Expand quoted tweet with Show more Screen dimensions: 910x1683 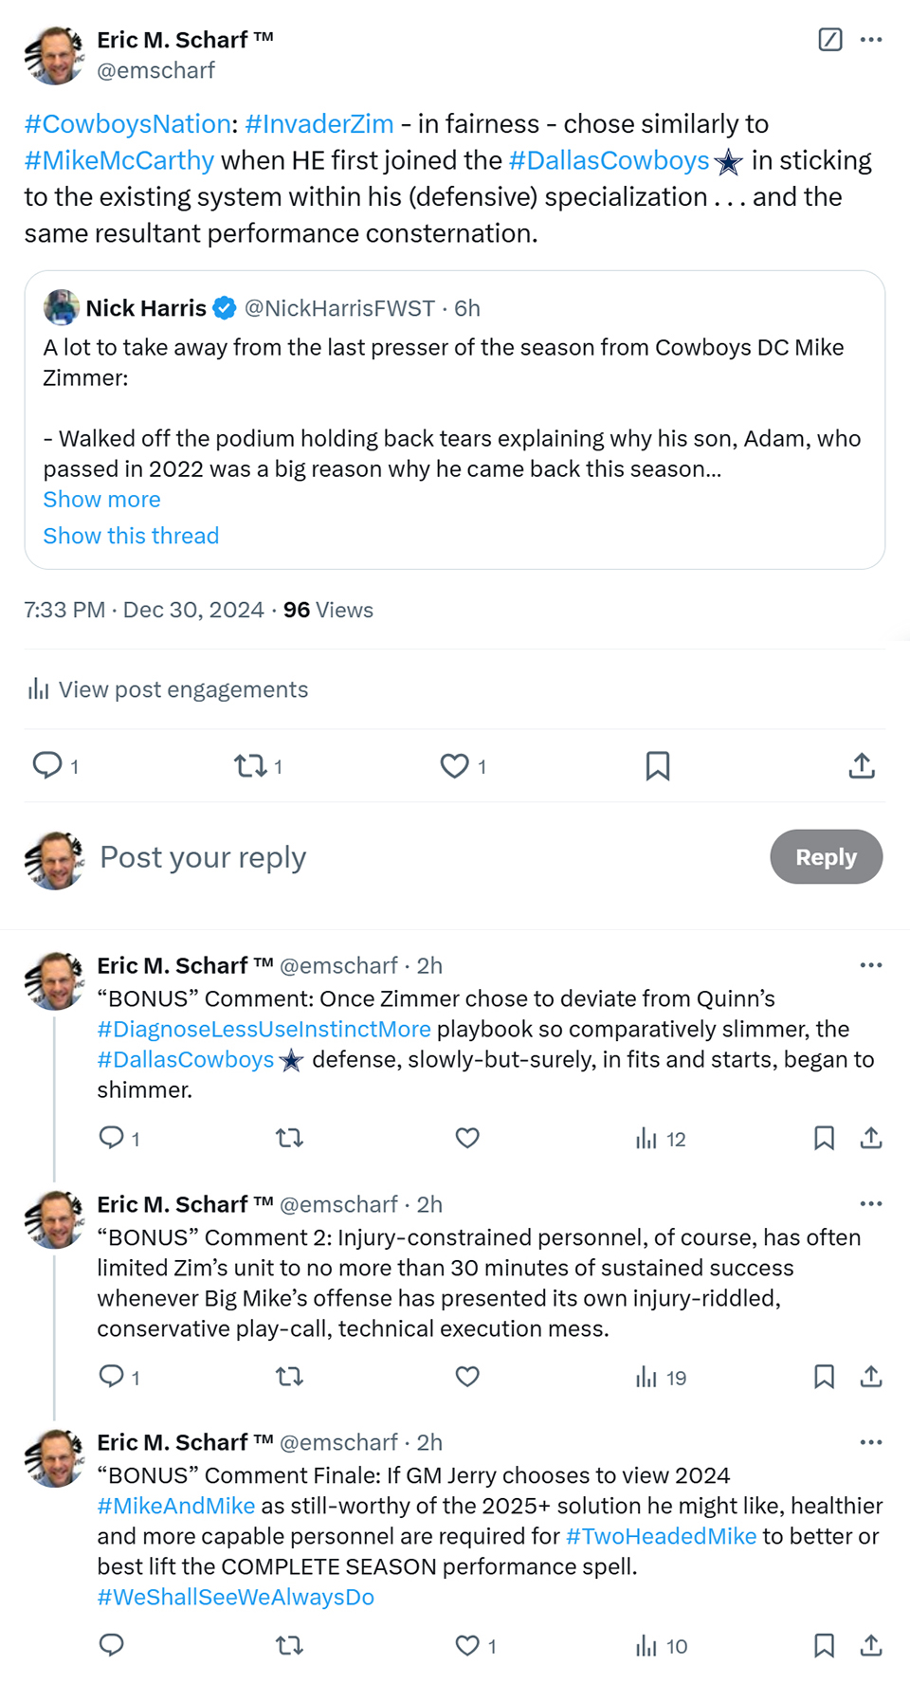pos(102,500)
